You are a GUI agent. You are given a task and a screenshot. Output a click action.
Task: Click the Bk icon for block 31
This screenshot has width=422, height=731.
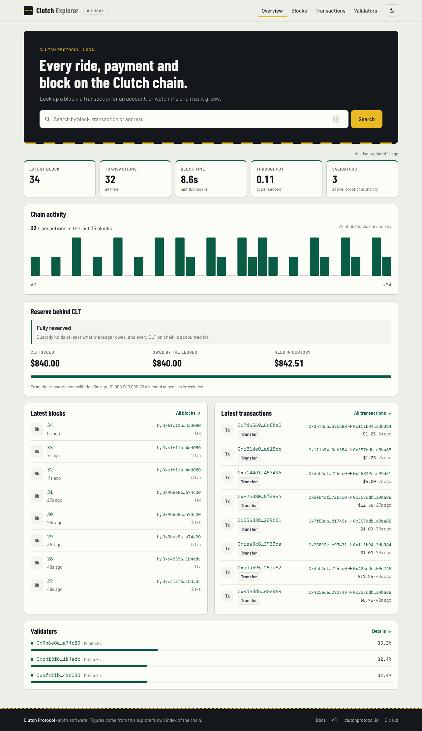tap(37, 496)
